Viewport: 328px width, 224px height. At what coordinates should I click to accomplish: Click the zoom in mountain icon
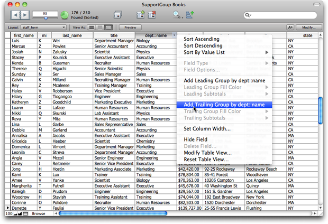point(20,213)
